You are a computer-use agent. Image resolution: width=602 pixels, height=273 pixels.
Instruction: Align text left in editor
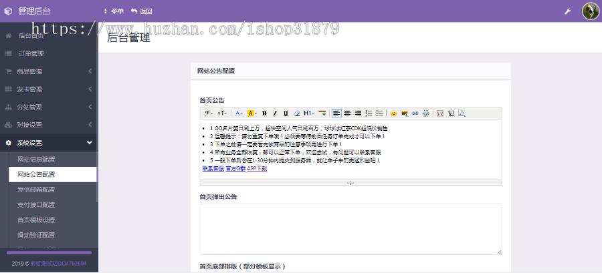pos(336,113)
